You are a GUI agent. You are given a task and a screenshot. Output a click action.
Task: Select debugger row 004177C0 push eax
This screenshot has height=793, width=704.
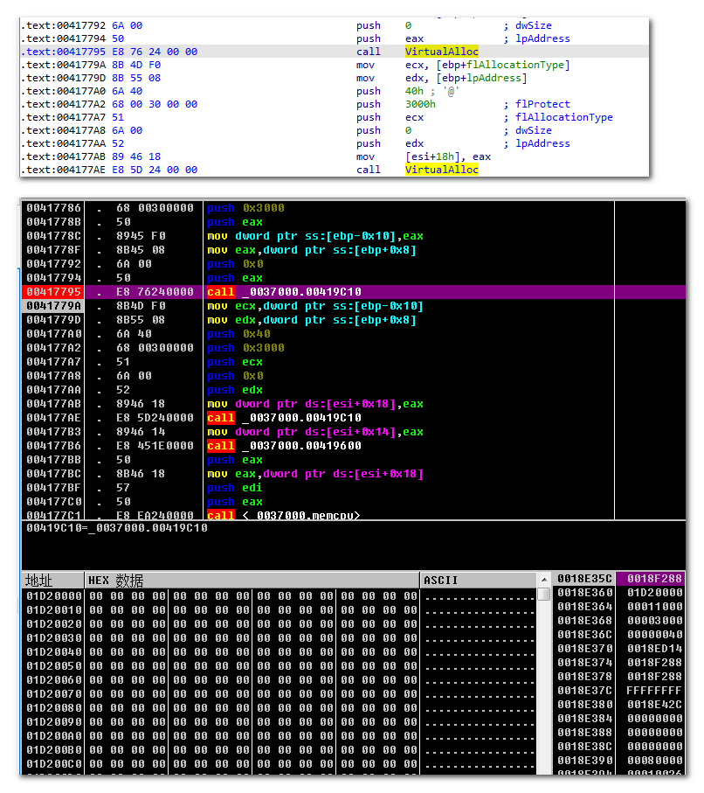353,502
